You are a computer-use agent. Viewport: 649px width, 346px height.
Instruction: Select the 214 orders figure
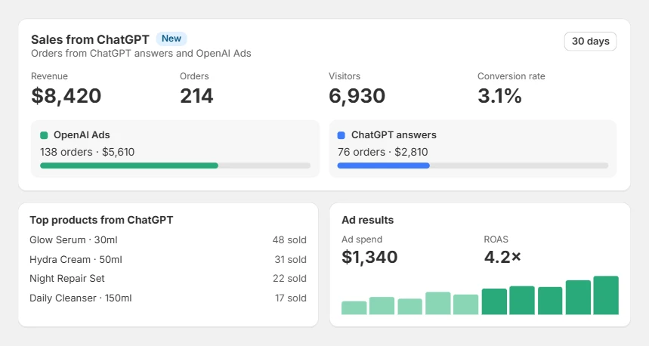pyautogui.click(x=196, y=96)
